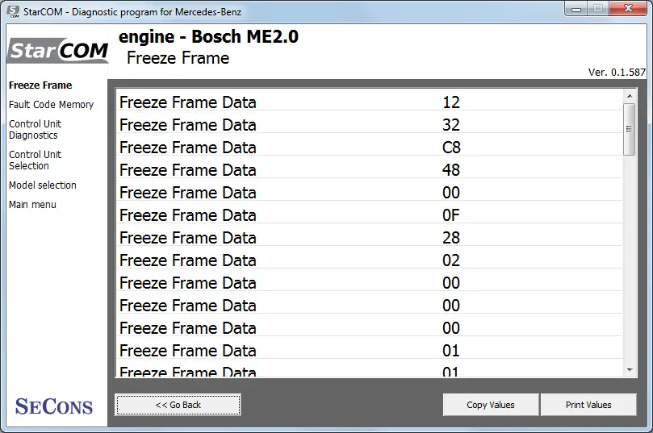Minimize the StarCOM window
The width and height of the screenshot is (653, 433).
576,9
